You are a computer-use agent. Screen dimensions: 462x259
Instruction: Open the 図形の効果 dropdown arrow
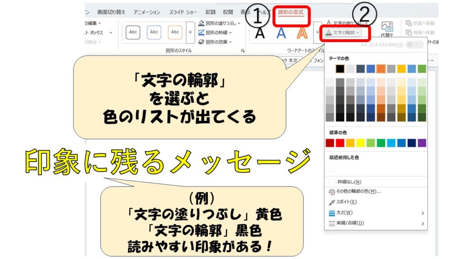tap(230, 42)
